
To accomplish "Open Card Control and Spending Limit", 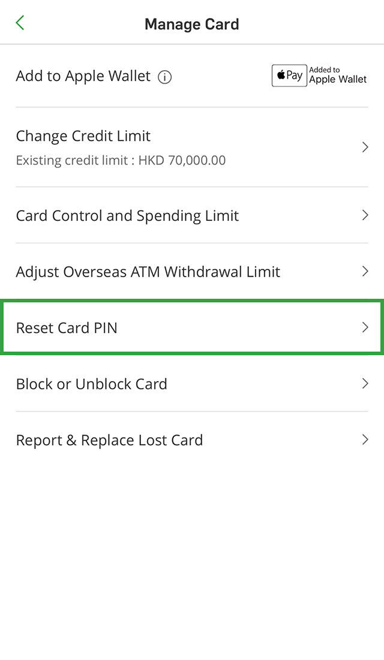I will (x=127, y=216).
